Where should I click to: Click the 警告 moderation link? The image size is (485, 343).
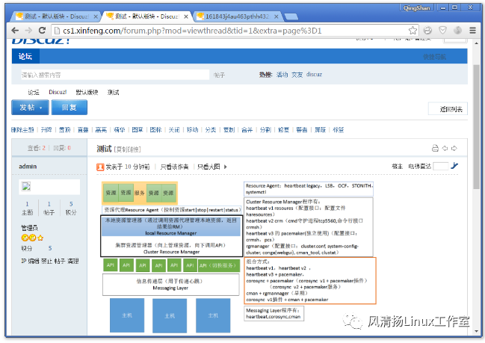point(302,130)
